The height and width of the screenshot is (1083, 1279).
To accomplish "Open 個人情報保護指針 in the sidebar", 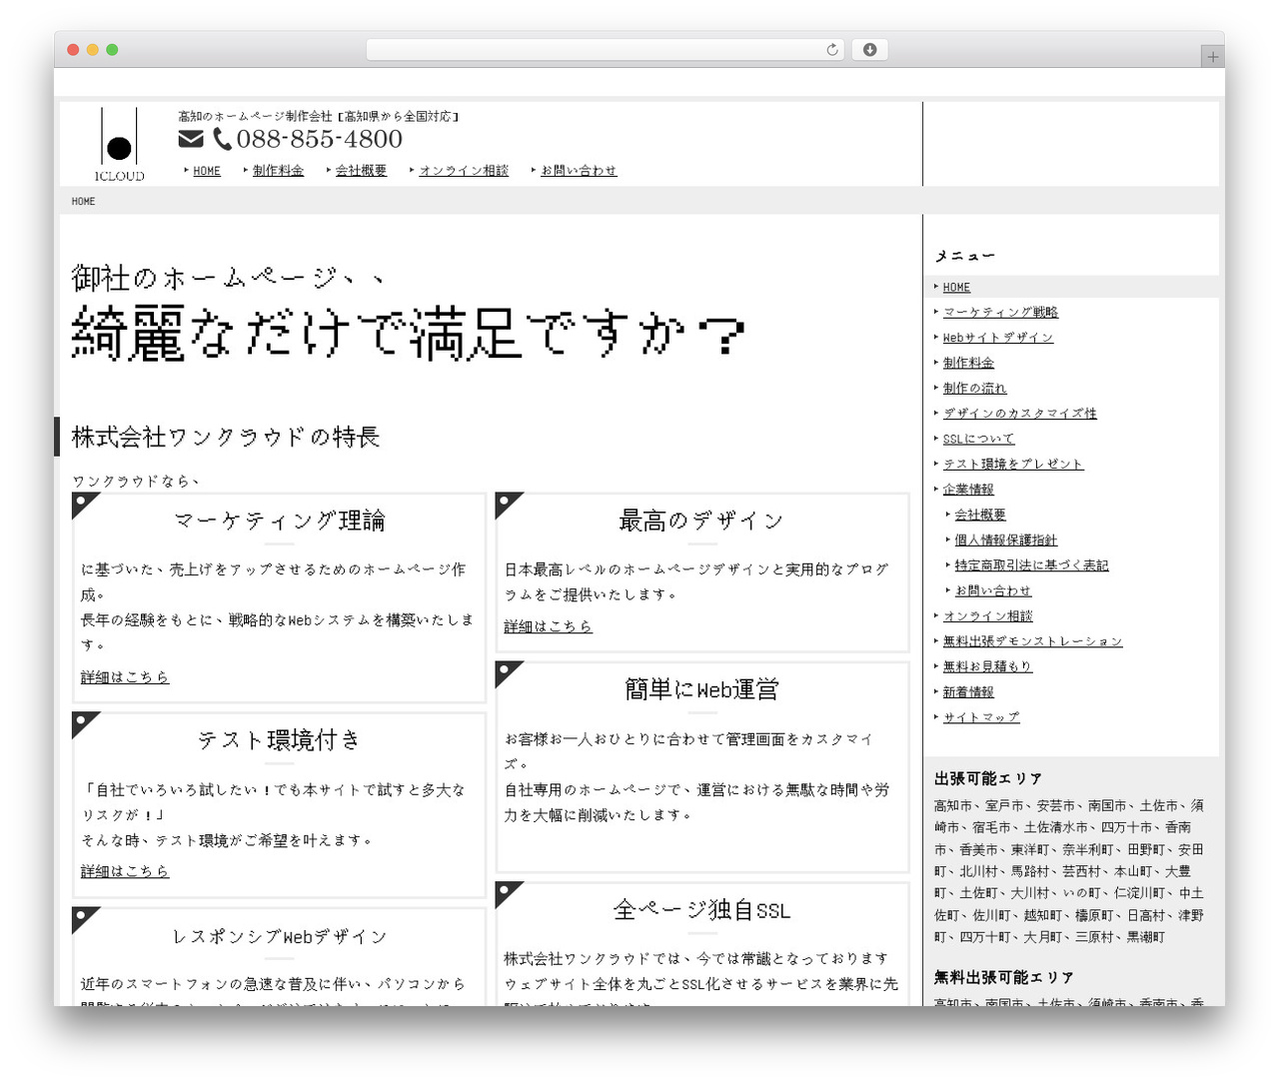I will (1005, 540).
